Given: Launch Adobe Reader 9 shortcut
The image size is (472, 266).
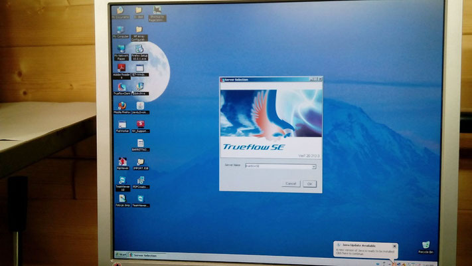Looking at the screenshot, I should [x=121, y=71].
